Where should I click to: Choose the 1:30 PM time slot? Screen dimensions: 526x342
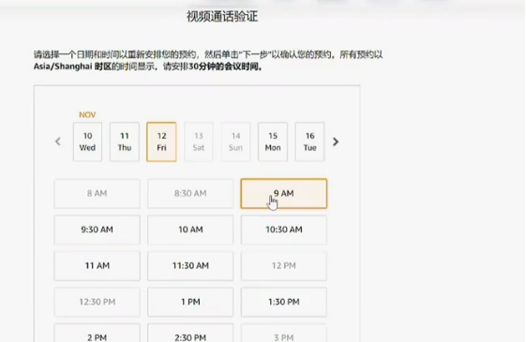[x=284, y=302]
